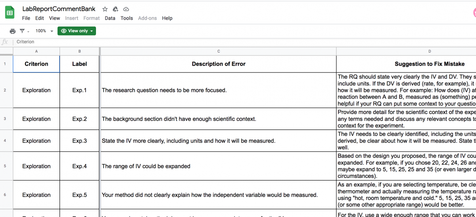The height and width of the screenshot is (217, 476).
Task: Click the add to Drive icon
Action: coord(115,9)
